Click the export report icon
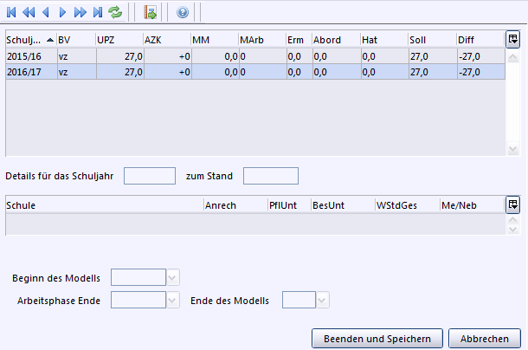This screenshot has width=528, height=350. tap(150, 12)
